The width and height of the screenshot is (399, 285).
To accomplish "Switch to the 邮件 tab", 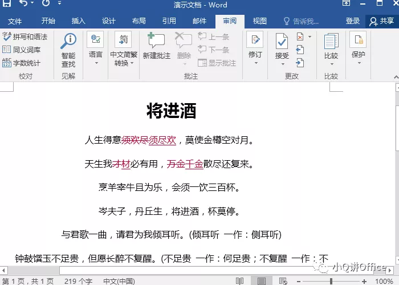I will [x=199, y=21].
